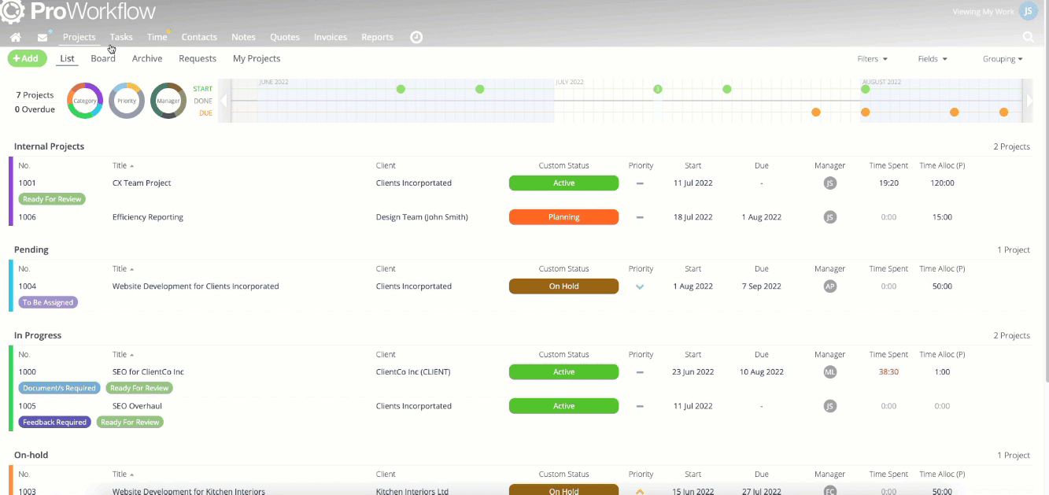Open the Notes menu
This screenshot has height=495, width=1049.
243,37
